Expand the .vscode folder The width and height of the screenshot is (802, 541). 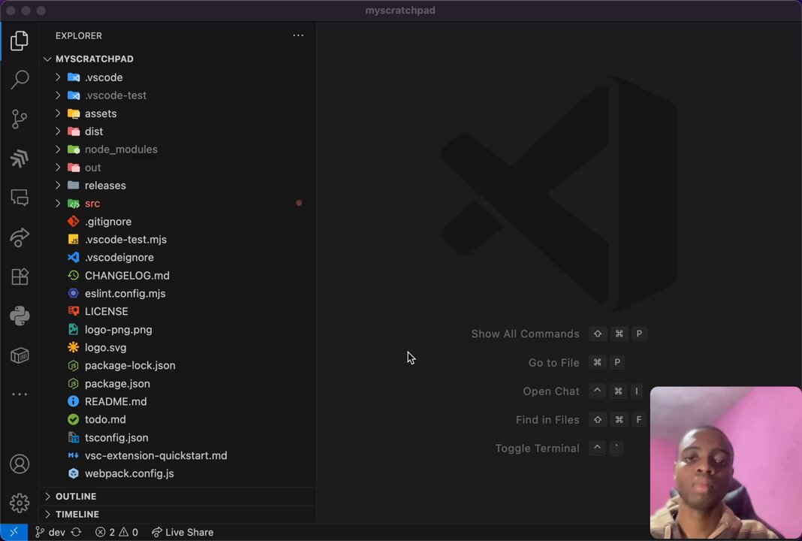(177, 77)
